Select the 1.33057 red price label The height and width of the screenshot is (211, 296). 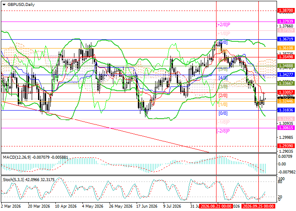tap(286, 92)
